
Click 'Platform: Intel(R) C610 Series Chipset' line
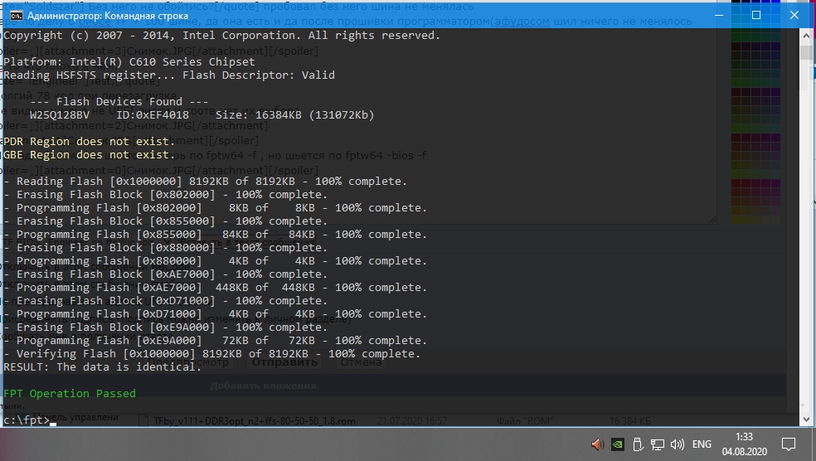click(x=129, y=61)
